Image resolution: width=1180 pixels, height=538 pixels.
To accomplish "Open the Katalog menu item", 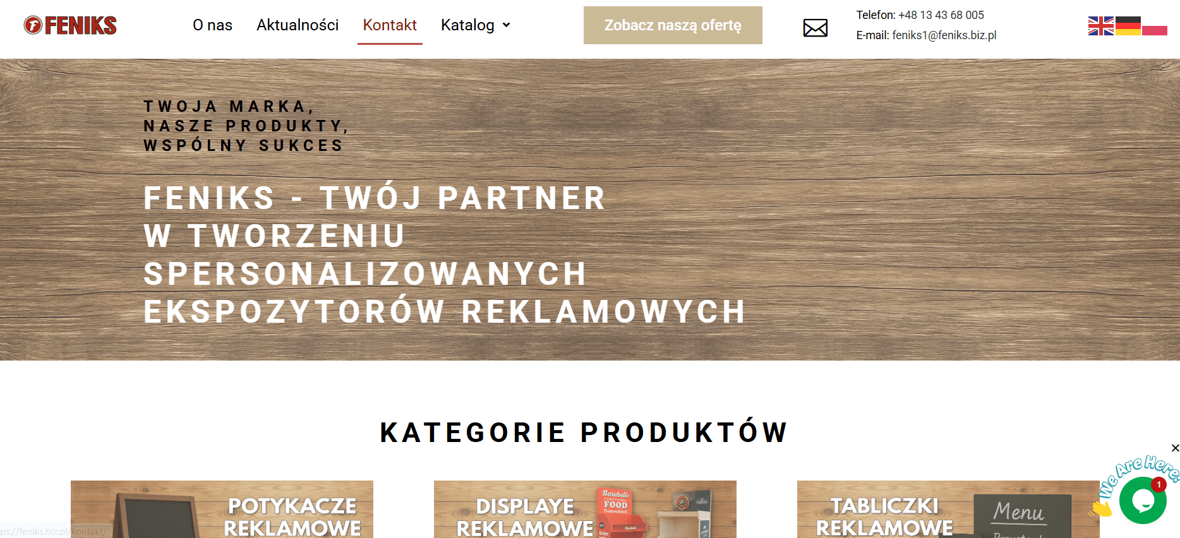I will point(467,25).
